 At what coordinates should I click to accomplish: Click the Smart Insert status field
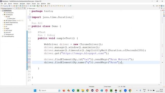[x=108, y=87]
